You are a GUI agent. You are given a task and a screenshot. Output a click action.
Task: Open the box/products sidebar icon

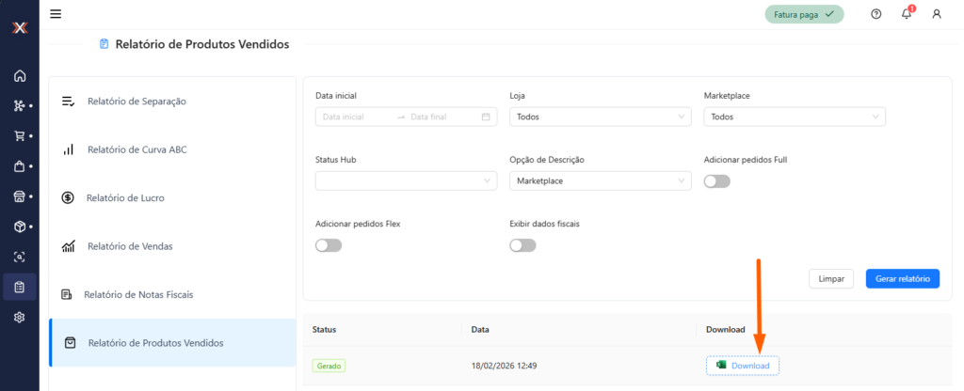point(19,227)
